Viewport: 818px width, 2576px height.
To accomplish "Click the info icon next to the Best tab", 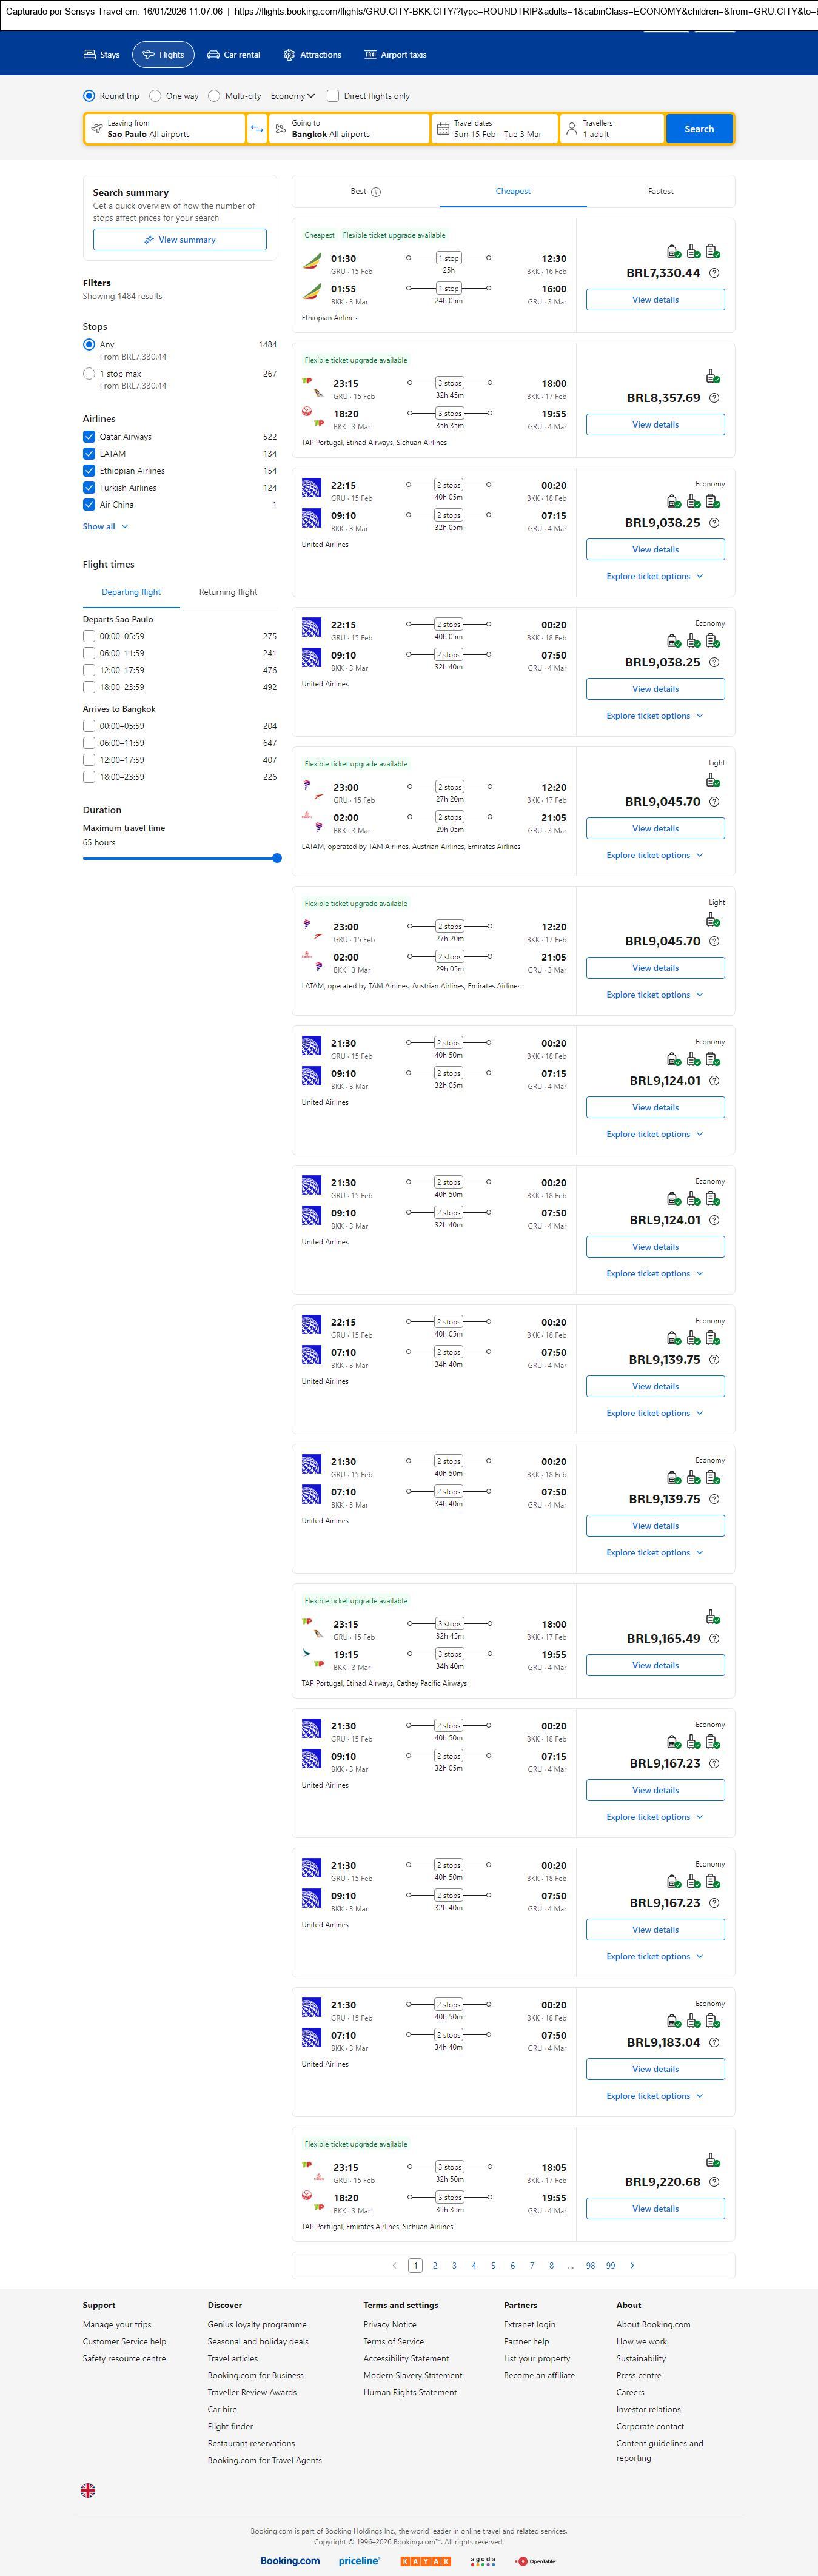I will tap(376, 192).
